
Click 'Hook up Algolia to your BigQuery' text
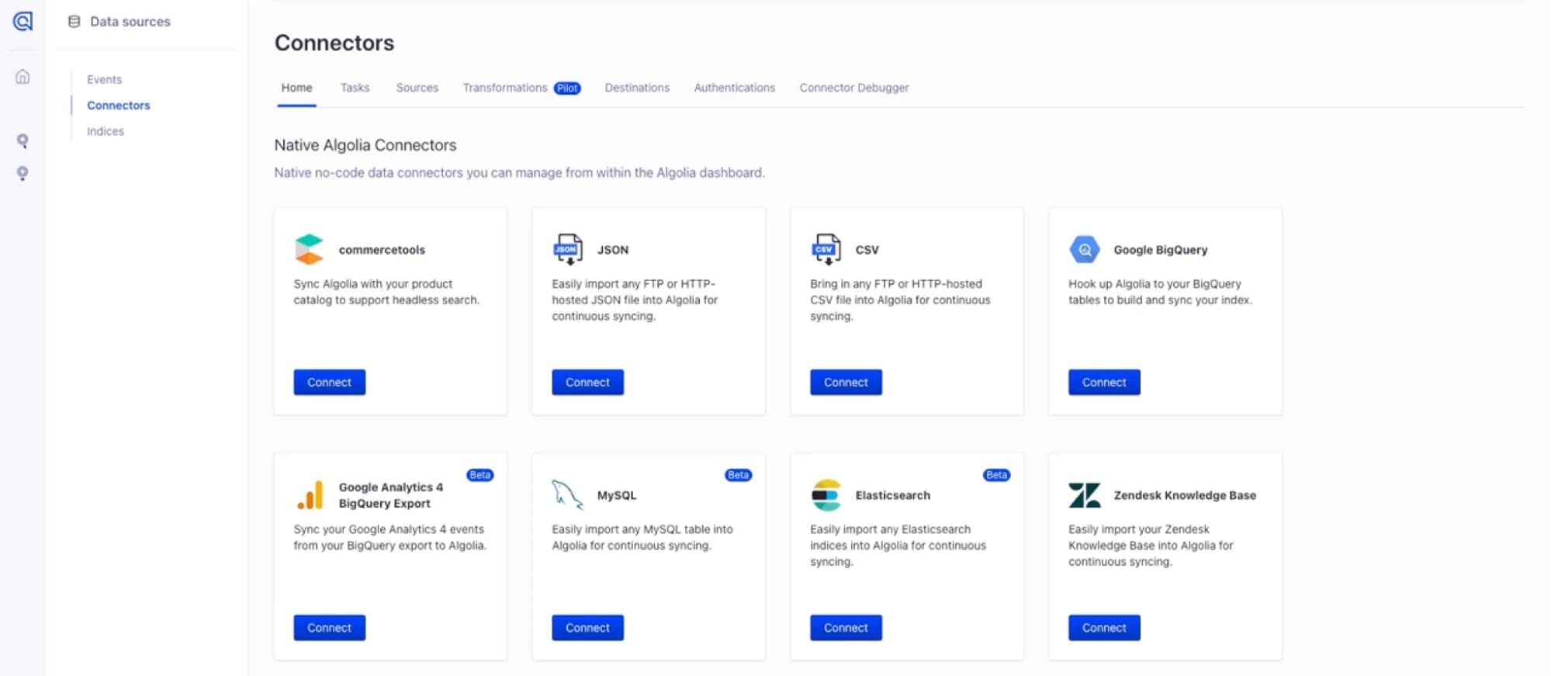point(1160,292)
